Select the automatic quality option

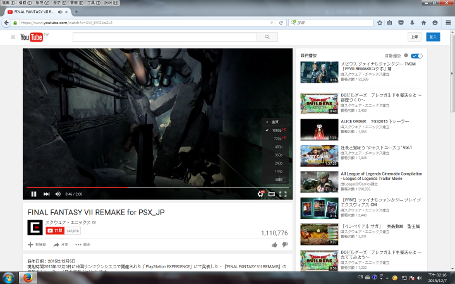(x=276, y=179)
